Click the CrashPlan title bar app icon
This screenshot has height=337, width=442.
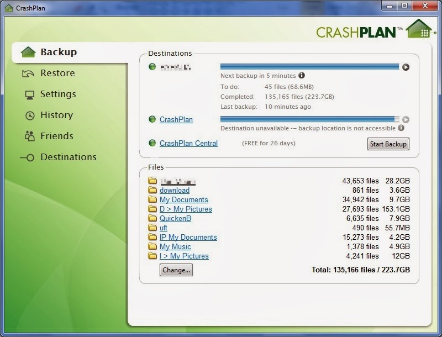click(x=9, y=8)
